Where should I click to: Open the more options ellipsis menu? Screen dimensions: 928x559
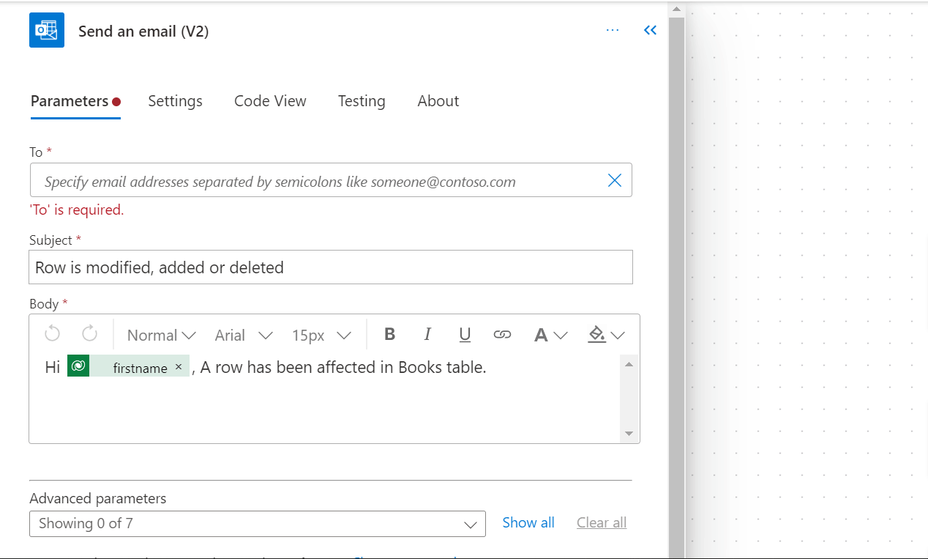[613, 30]
